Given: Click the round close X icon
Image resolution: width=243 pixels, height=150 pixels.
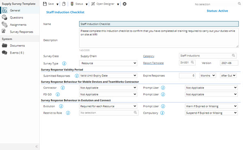Looking at the screenshot, I should [x=124, y=4].
